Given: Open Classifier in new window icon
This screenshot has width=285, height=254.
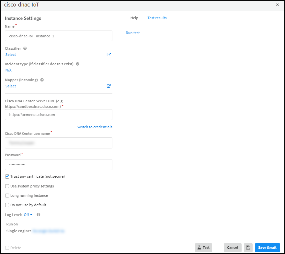Looking at the screenshot, I should pos(109,55).
